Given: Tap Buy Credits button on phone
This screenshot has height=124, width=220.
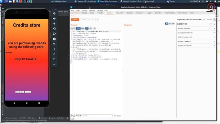Looking at the screenshot, I should coord(20,92).
